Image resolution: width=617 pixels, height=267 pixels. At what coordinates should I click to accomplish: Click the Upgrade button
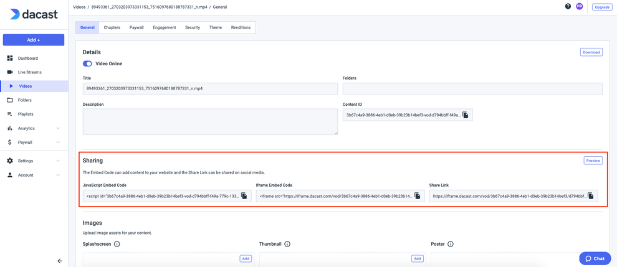tap(602, 7)
